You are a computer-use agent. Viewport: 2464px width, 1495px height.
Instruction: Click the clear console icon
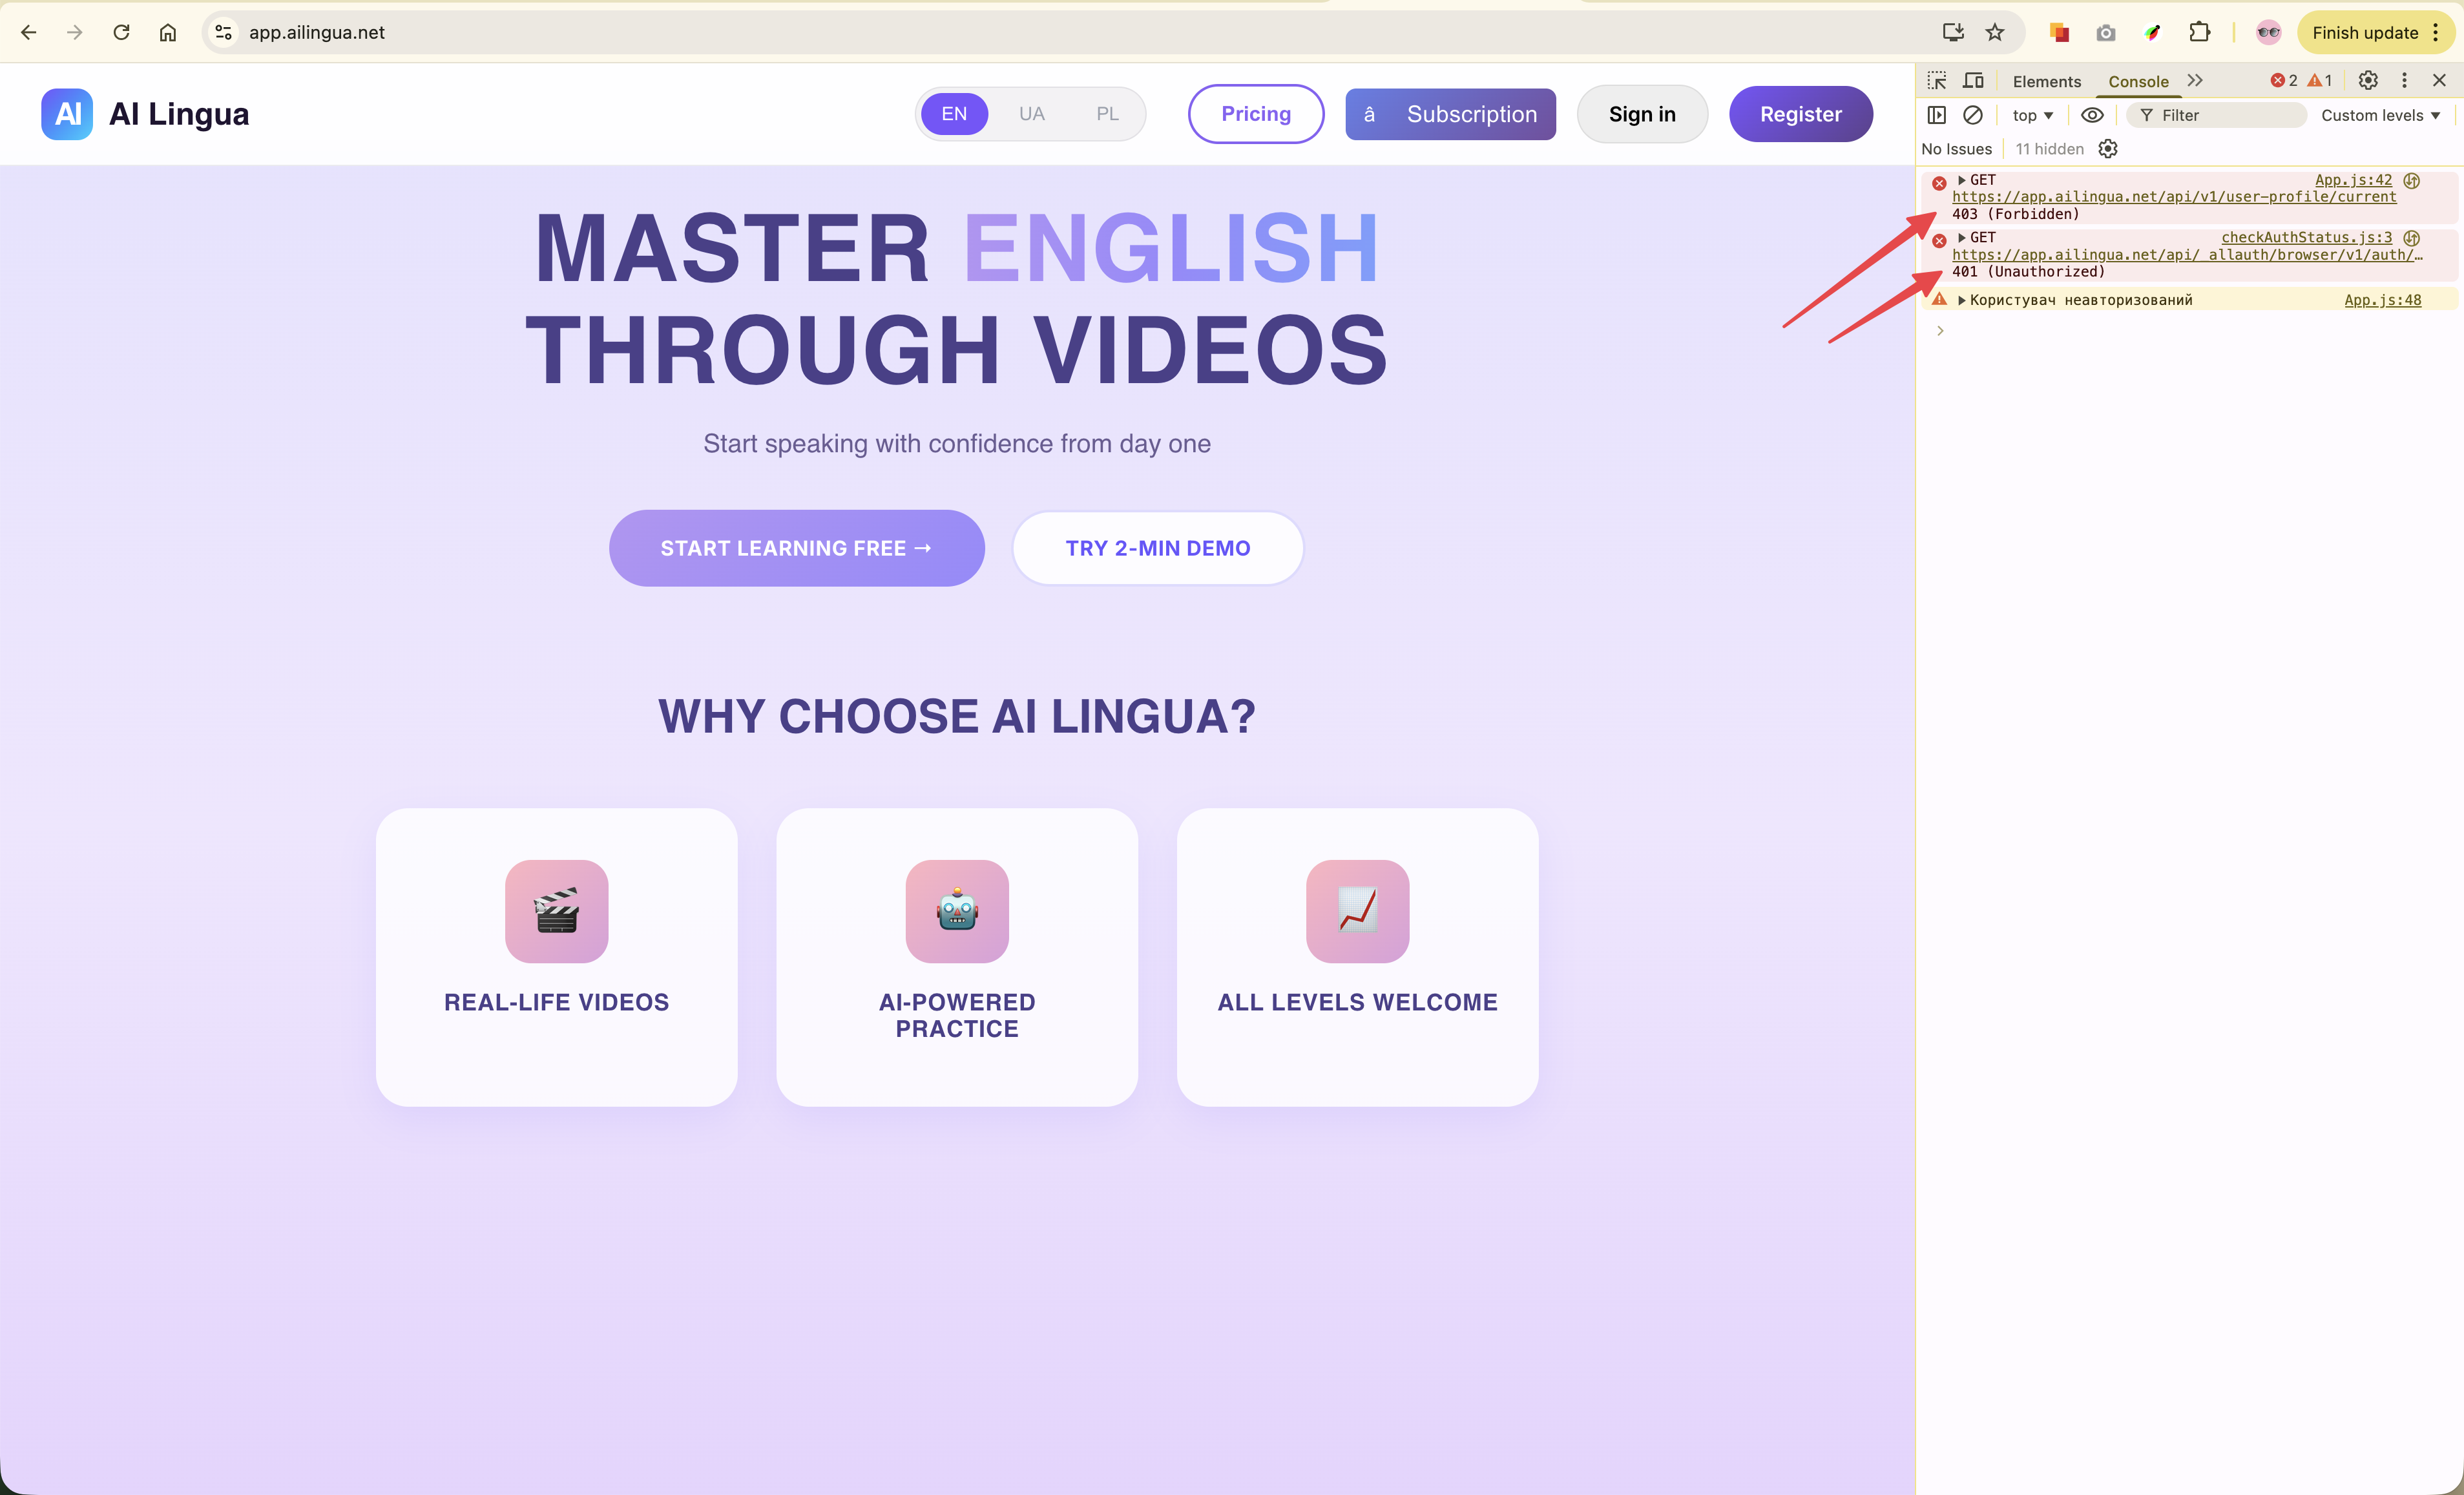tap(1972, 115)
